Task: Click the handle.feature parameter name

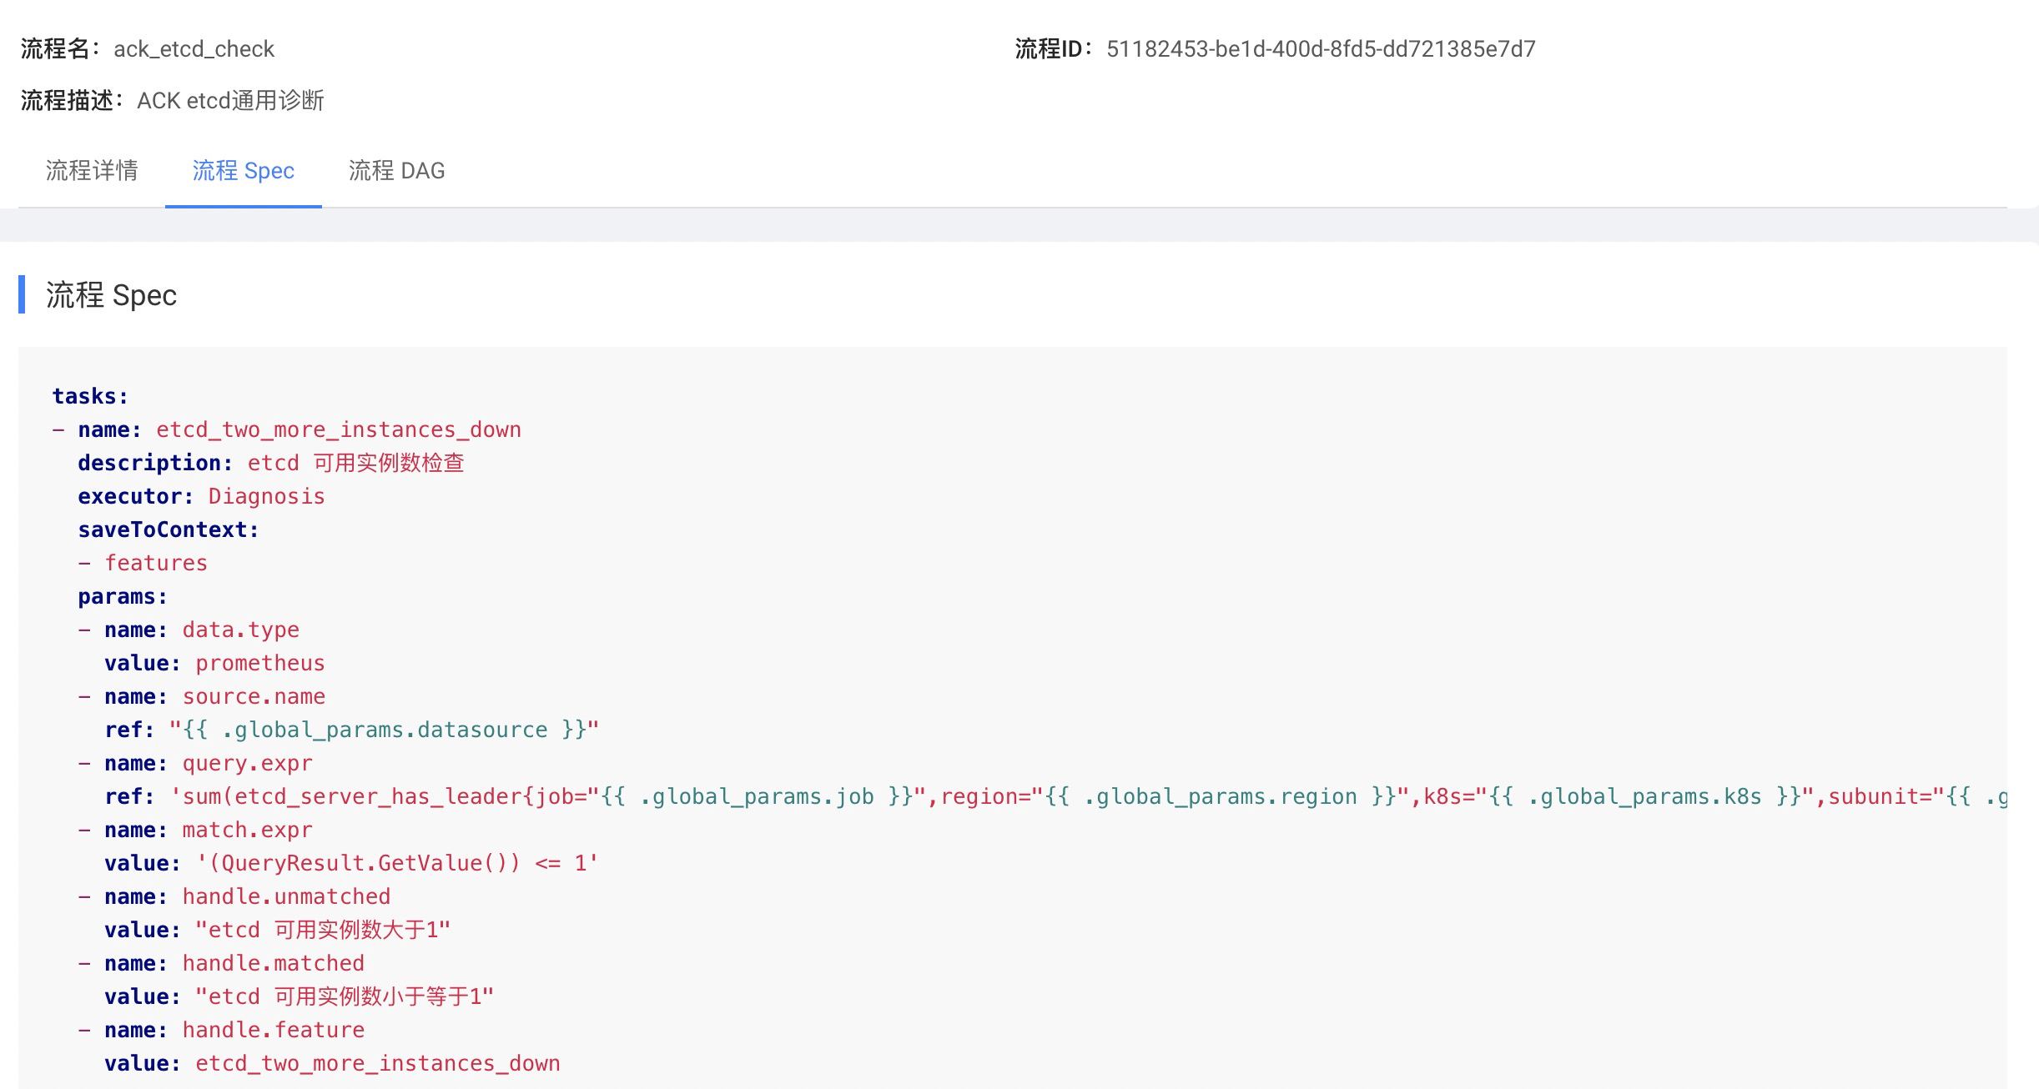Action: click(274, 1030)
